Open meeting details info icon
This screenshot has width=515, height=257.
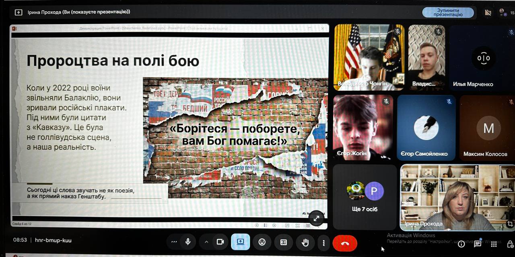(x=461, y=244)
